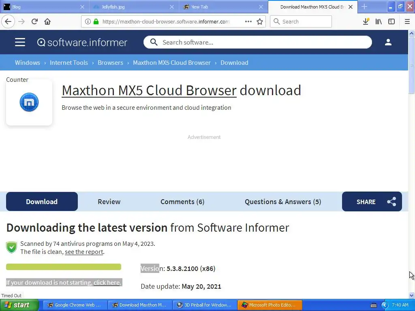
Task: Click the keyboard icon in system tray
Action: click(373, 305)
